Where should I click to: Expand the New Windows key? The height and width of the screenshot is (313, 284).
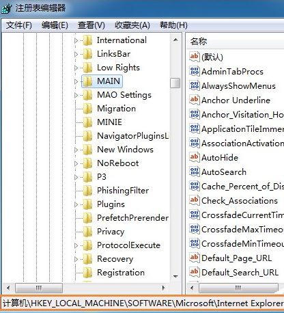(76, 150)
